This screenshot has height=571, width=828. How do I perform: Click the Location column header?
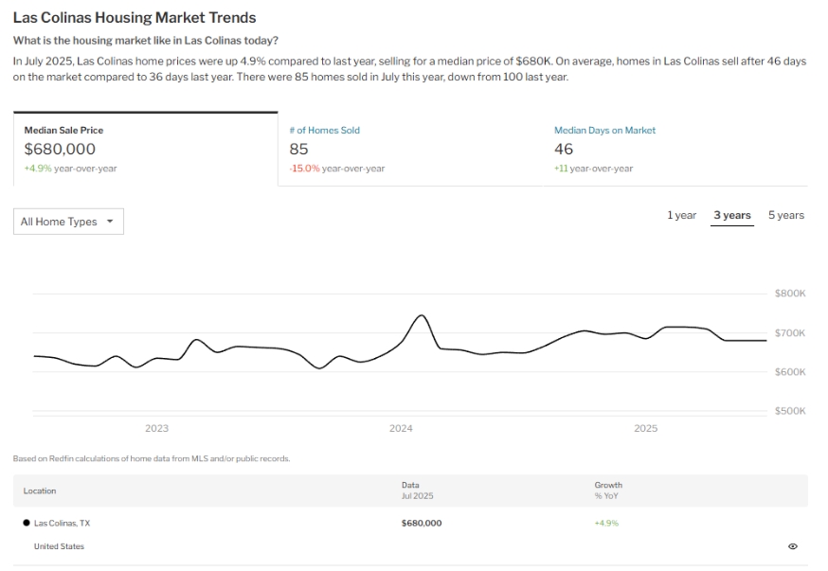40,491
